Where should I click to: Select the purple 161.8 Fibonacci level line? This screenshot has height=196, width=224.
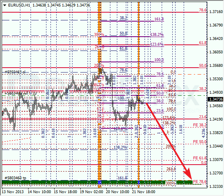(x=132, y=21)
